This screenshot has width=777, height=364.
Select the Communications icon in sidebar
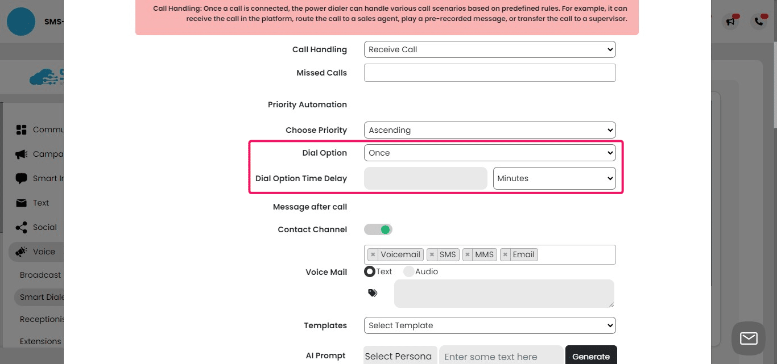click(x=22, y=129)
